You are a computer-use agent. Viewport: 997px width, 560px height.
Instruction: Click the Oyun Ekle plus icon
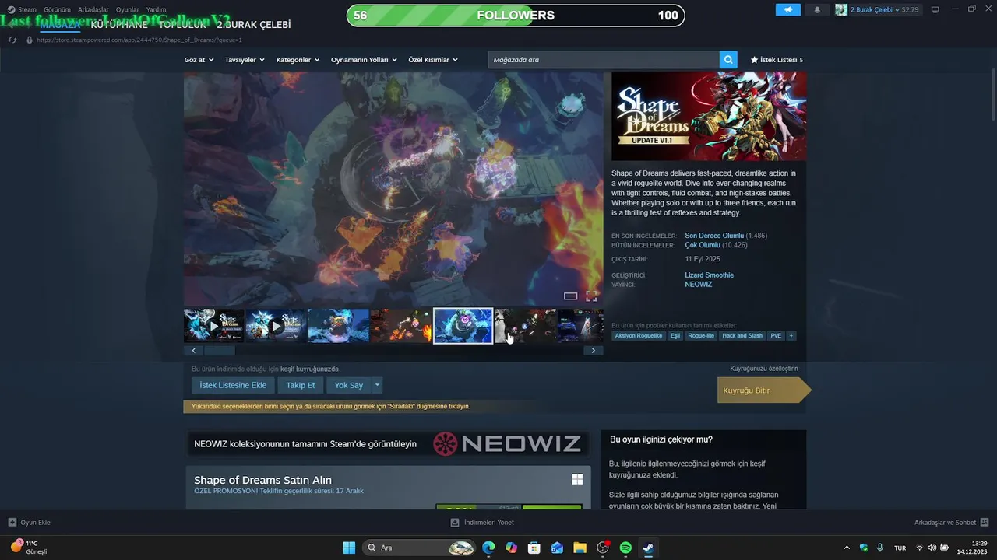(12, 522)
